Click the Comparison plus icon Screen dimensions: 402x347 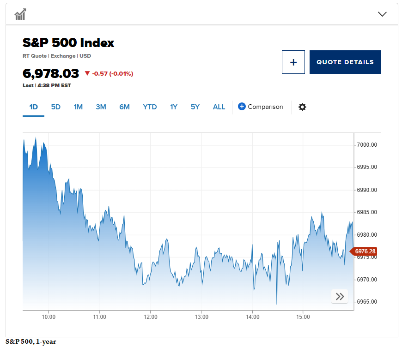click(x=242, y=107)
